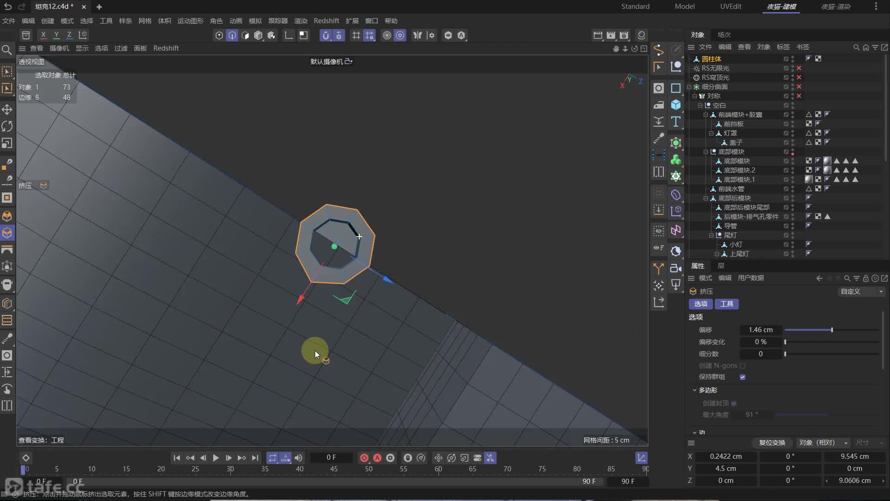Click the 选项 button in extrude attributes
Screen dimensions: 890x501
700,304
